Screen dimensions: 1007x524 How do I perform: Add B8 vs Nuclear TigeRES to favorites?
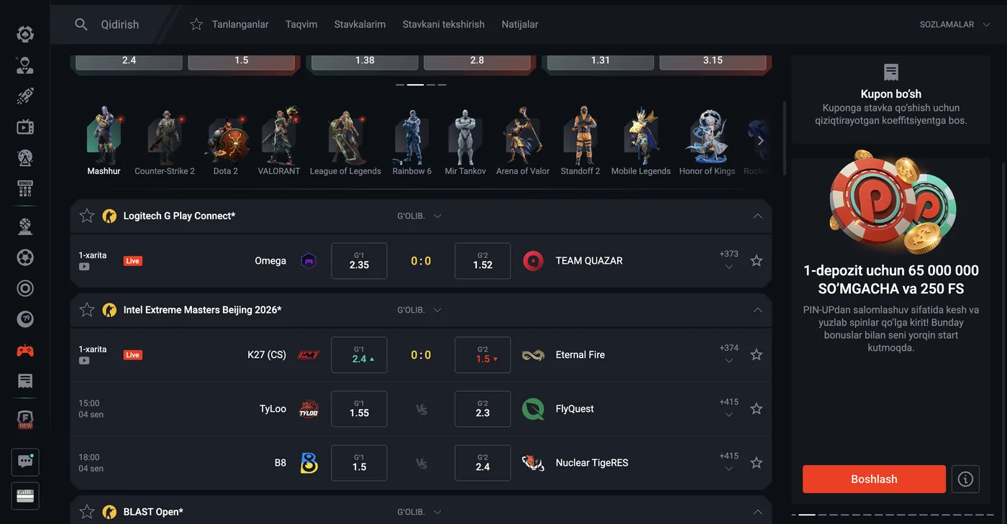click(x=756, y=463)
